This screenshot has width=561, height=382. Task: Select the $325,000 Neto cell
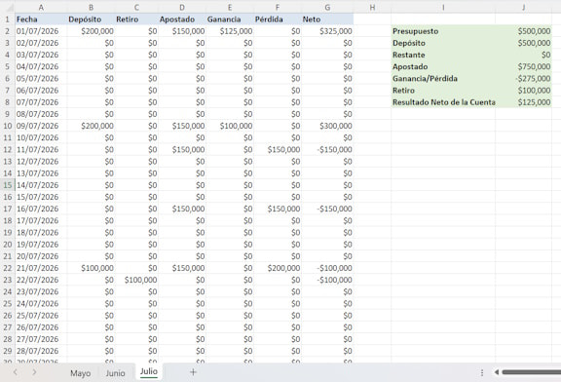point(327,31)
